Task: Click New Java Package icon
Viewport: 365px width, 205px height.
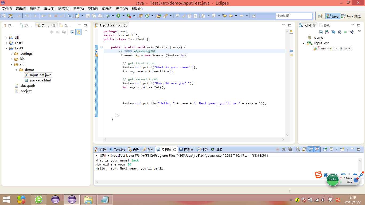Action: click(x=141, y=16)
